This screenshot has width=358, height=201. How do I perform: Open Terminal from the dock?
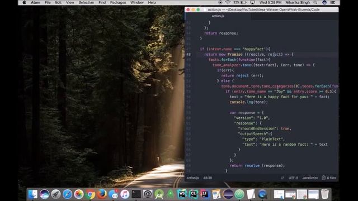pyautogui.click(x=136, y=194)
